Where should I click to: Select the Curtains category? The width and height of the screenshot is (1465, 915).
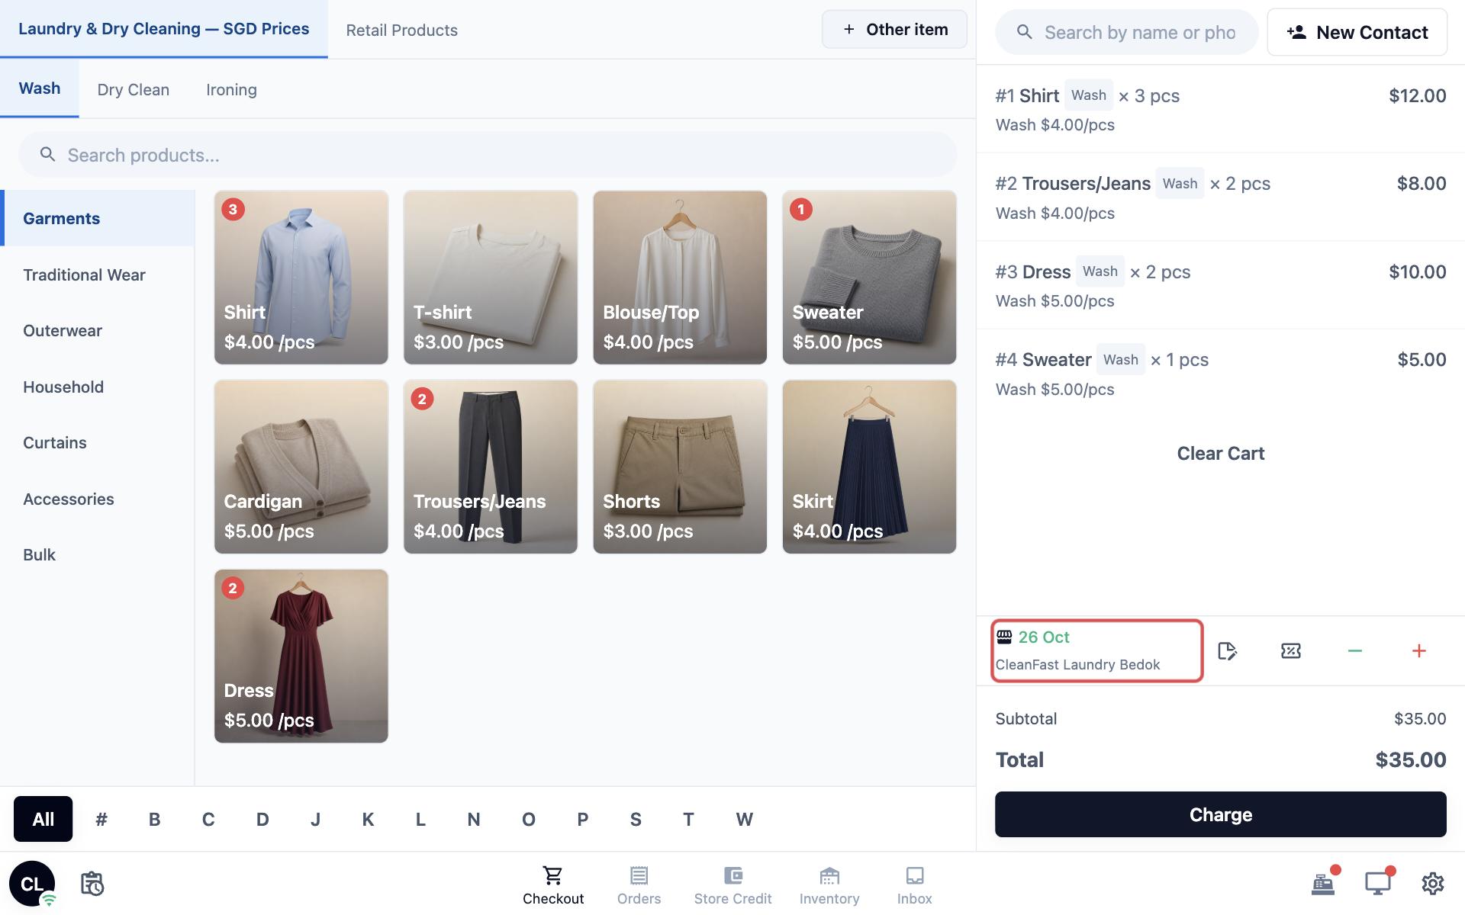coord(98,443)
